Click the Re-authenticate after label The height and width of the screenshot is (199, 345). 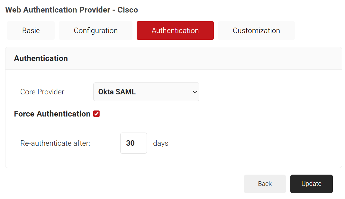[55, 143]
